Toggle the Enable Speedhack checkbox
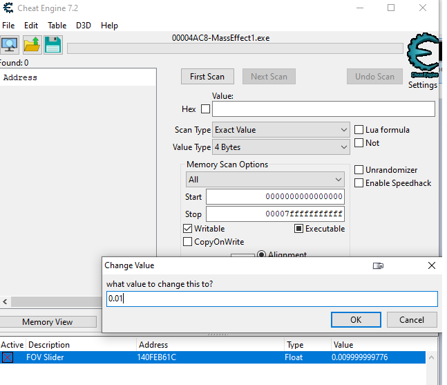 coord(359,183)
